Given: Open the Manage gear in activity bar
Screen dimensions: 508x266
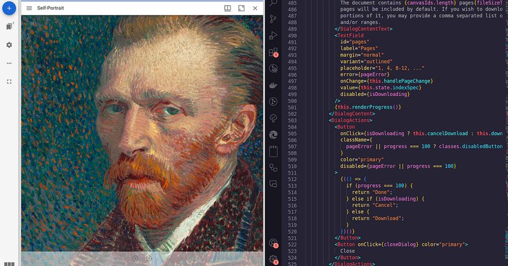Looking at the screenshot, I should (274, 259).
